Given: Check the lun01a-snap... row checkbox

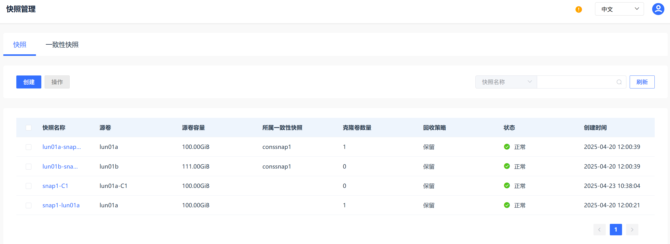Looking at the screenshot, I should [29, 147].
